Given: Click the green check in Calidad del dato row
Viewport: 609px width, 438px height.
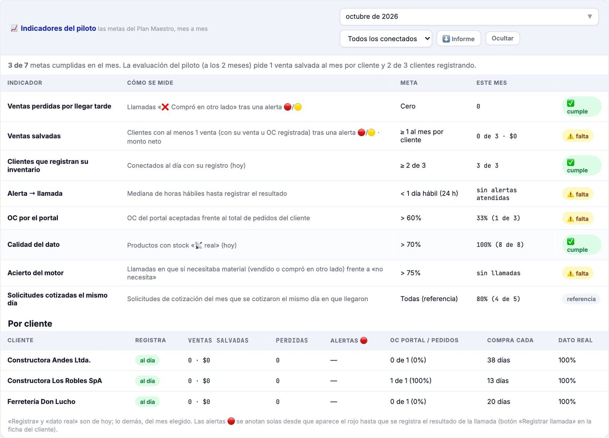Looking at the screenshot, I should click(571, 241).
